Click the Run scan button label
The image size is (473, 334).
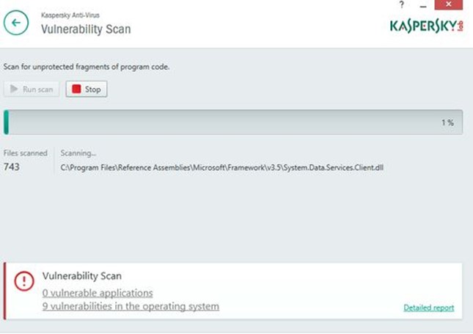(x=37, y=90)
